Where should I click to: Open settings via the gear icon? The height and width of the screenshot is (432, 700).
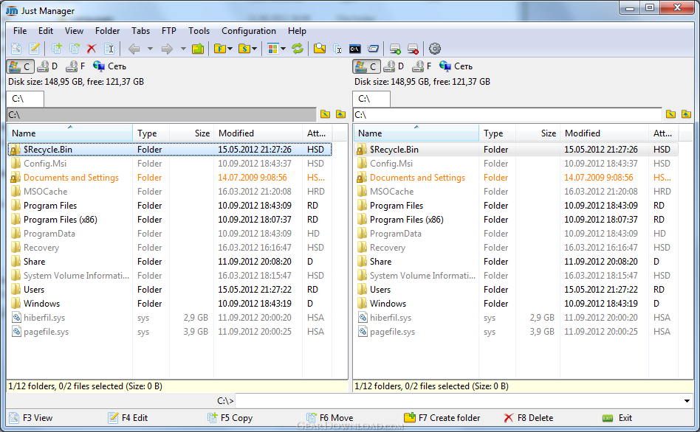tap(435, 49)
